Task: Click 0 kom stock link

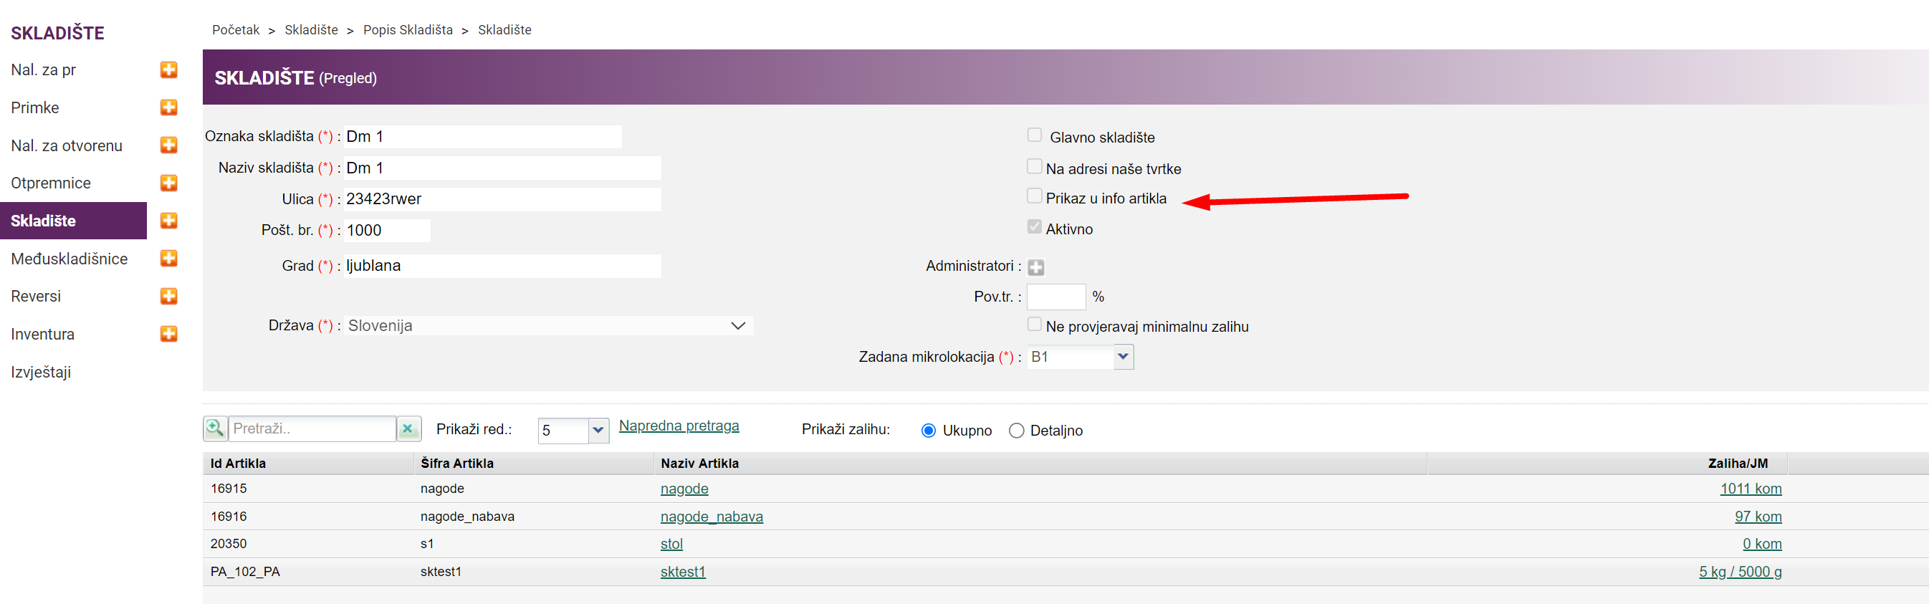Action: click(1762, 544)
